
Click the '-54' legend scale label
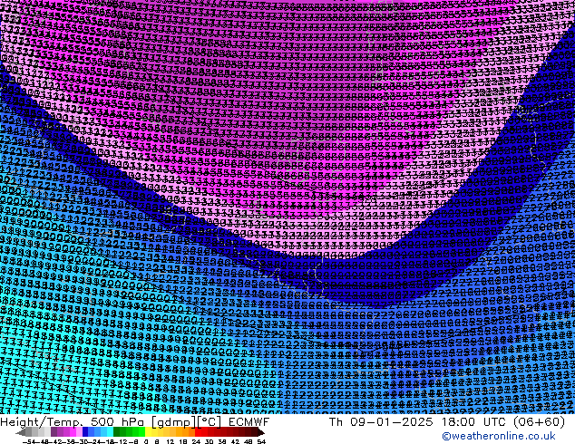29,441
